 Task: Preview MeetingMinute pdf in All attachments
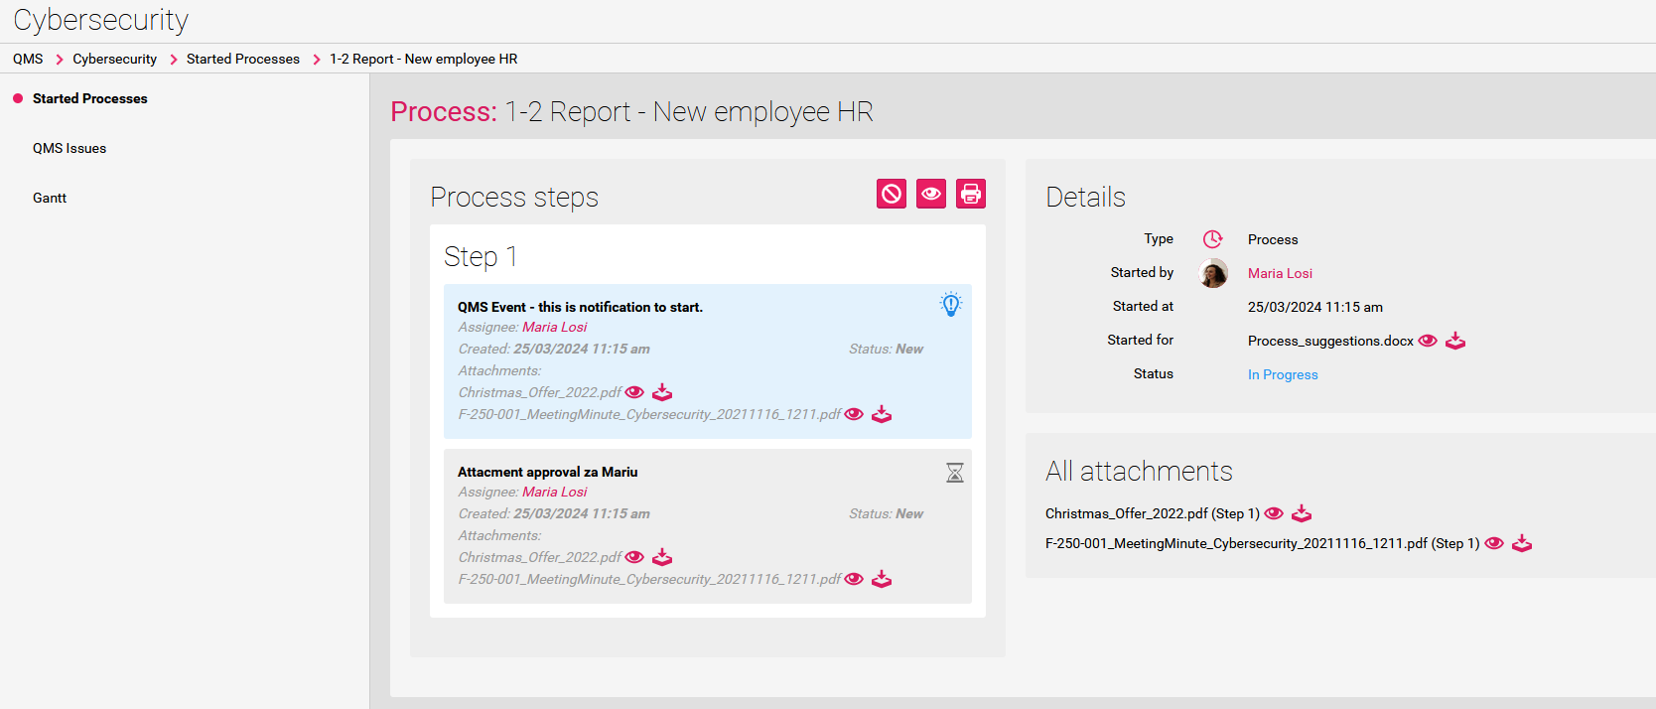point(1493,543)
